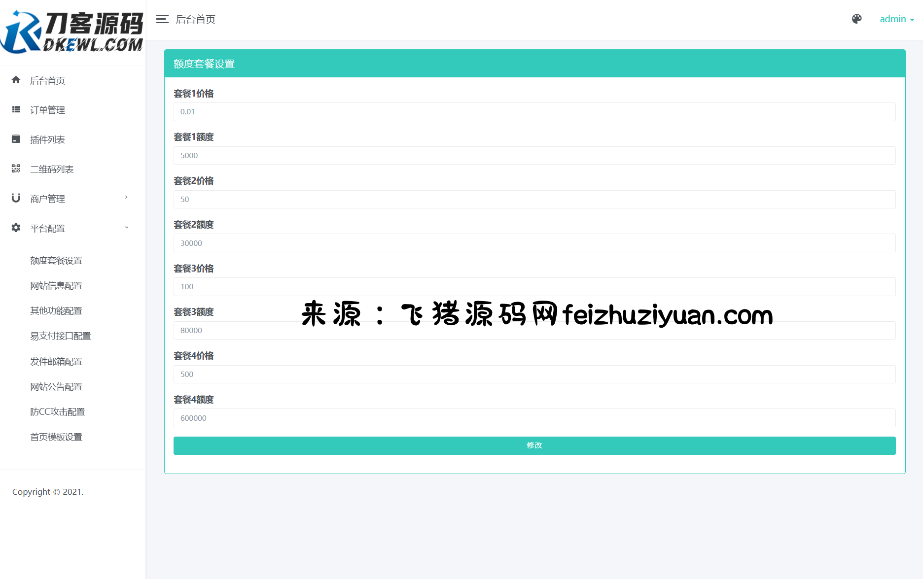The image size is (923, 579).
Task: Click the magnet icon for 商户管理
Action: (x=16, y=198)
